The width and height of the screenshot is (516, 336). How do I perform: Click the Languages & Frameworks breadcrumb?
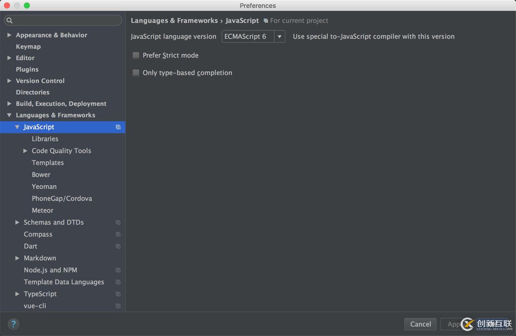pyautogui.click(x=174, y=21)
